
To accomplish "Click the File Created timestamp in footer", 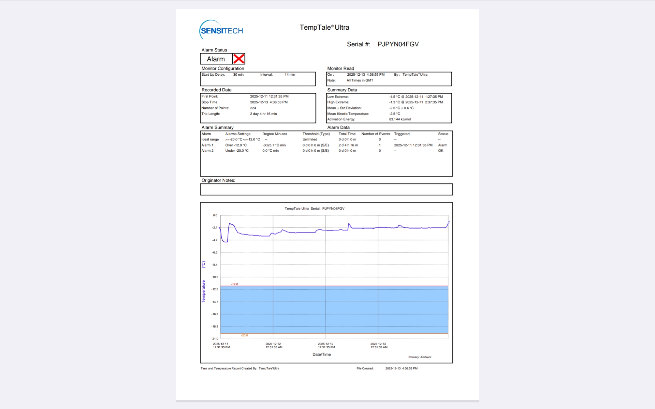I will (x=401, y=368).
